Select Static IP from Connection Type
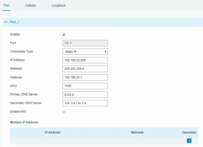 (85, 52)
